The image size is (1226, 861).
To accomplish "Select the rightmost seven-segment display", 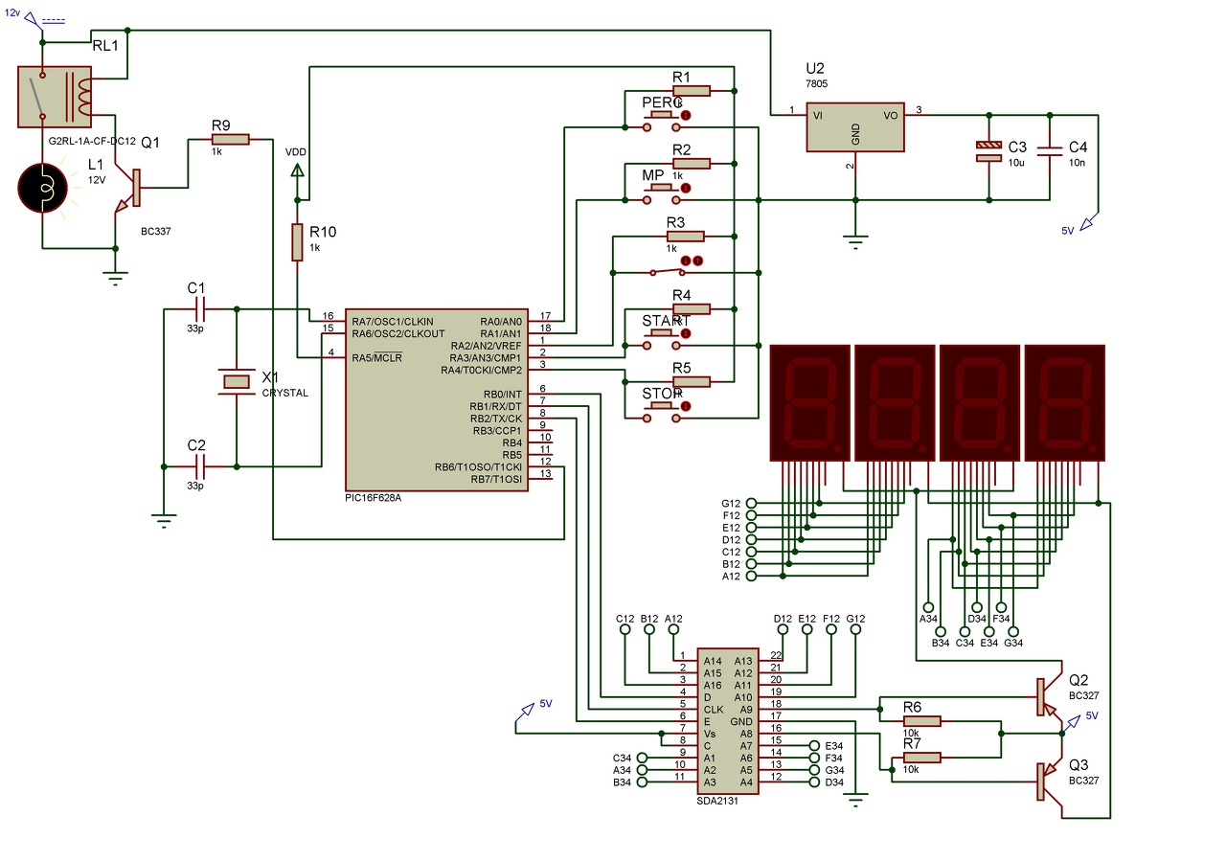I will [x=1064, y=402].
